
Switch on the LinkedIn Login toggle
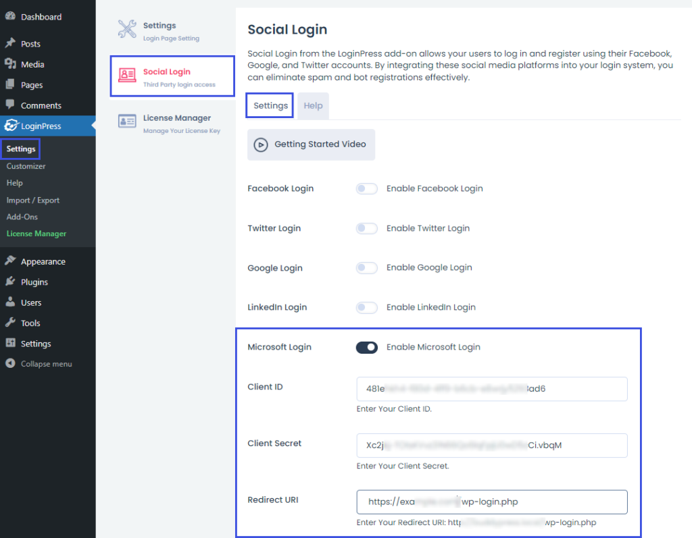click(367, 307)
